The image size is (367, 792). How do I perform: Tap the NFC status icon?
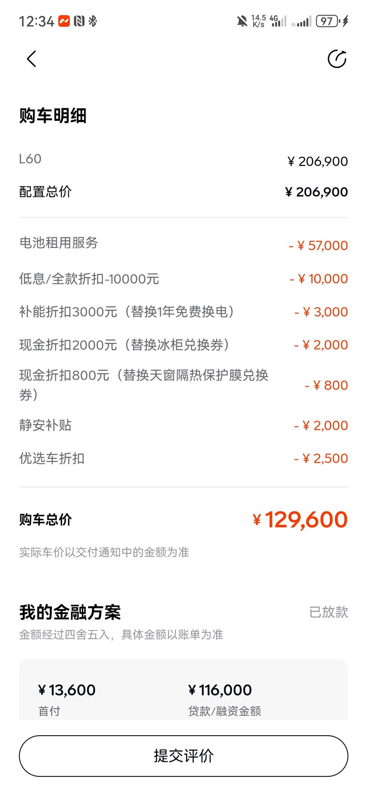pos(79,21)
